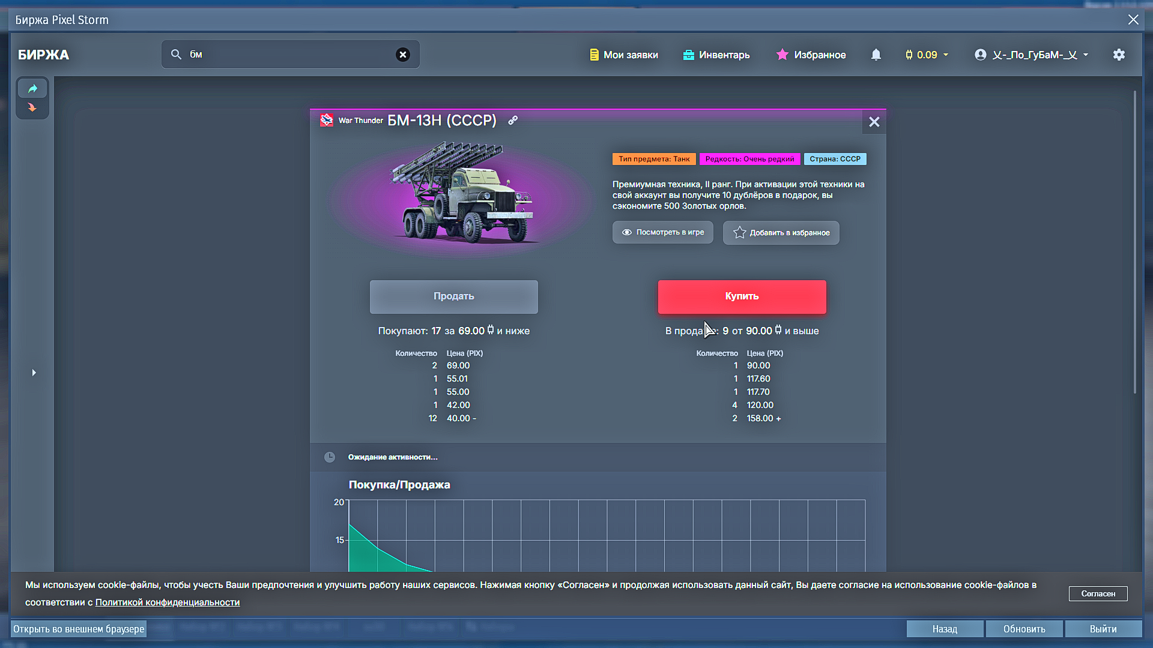The image size is (1153, 648).
Task: Expand the left sidebar with the triangle arrow
Action: [x=34, y=373]
